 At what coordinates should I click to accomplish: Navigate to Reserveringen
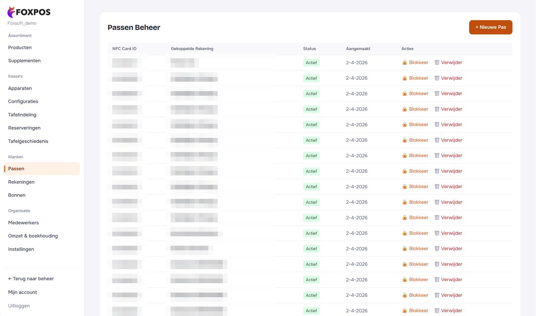point(24,128)
